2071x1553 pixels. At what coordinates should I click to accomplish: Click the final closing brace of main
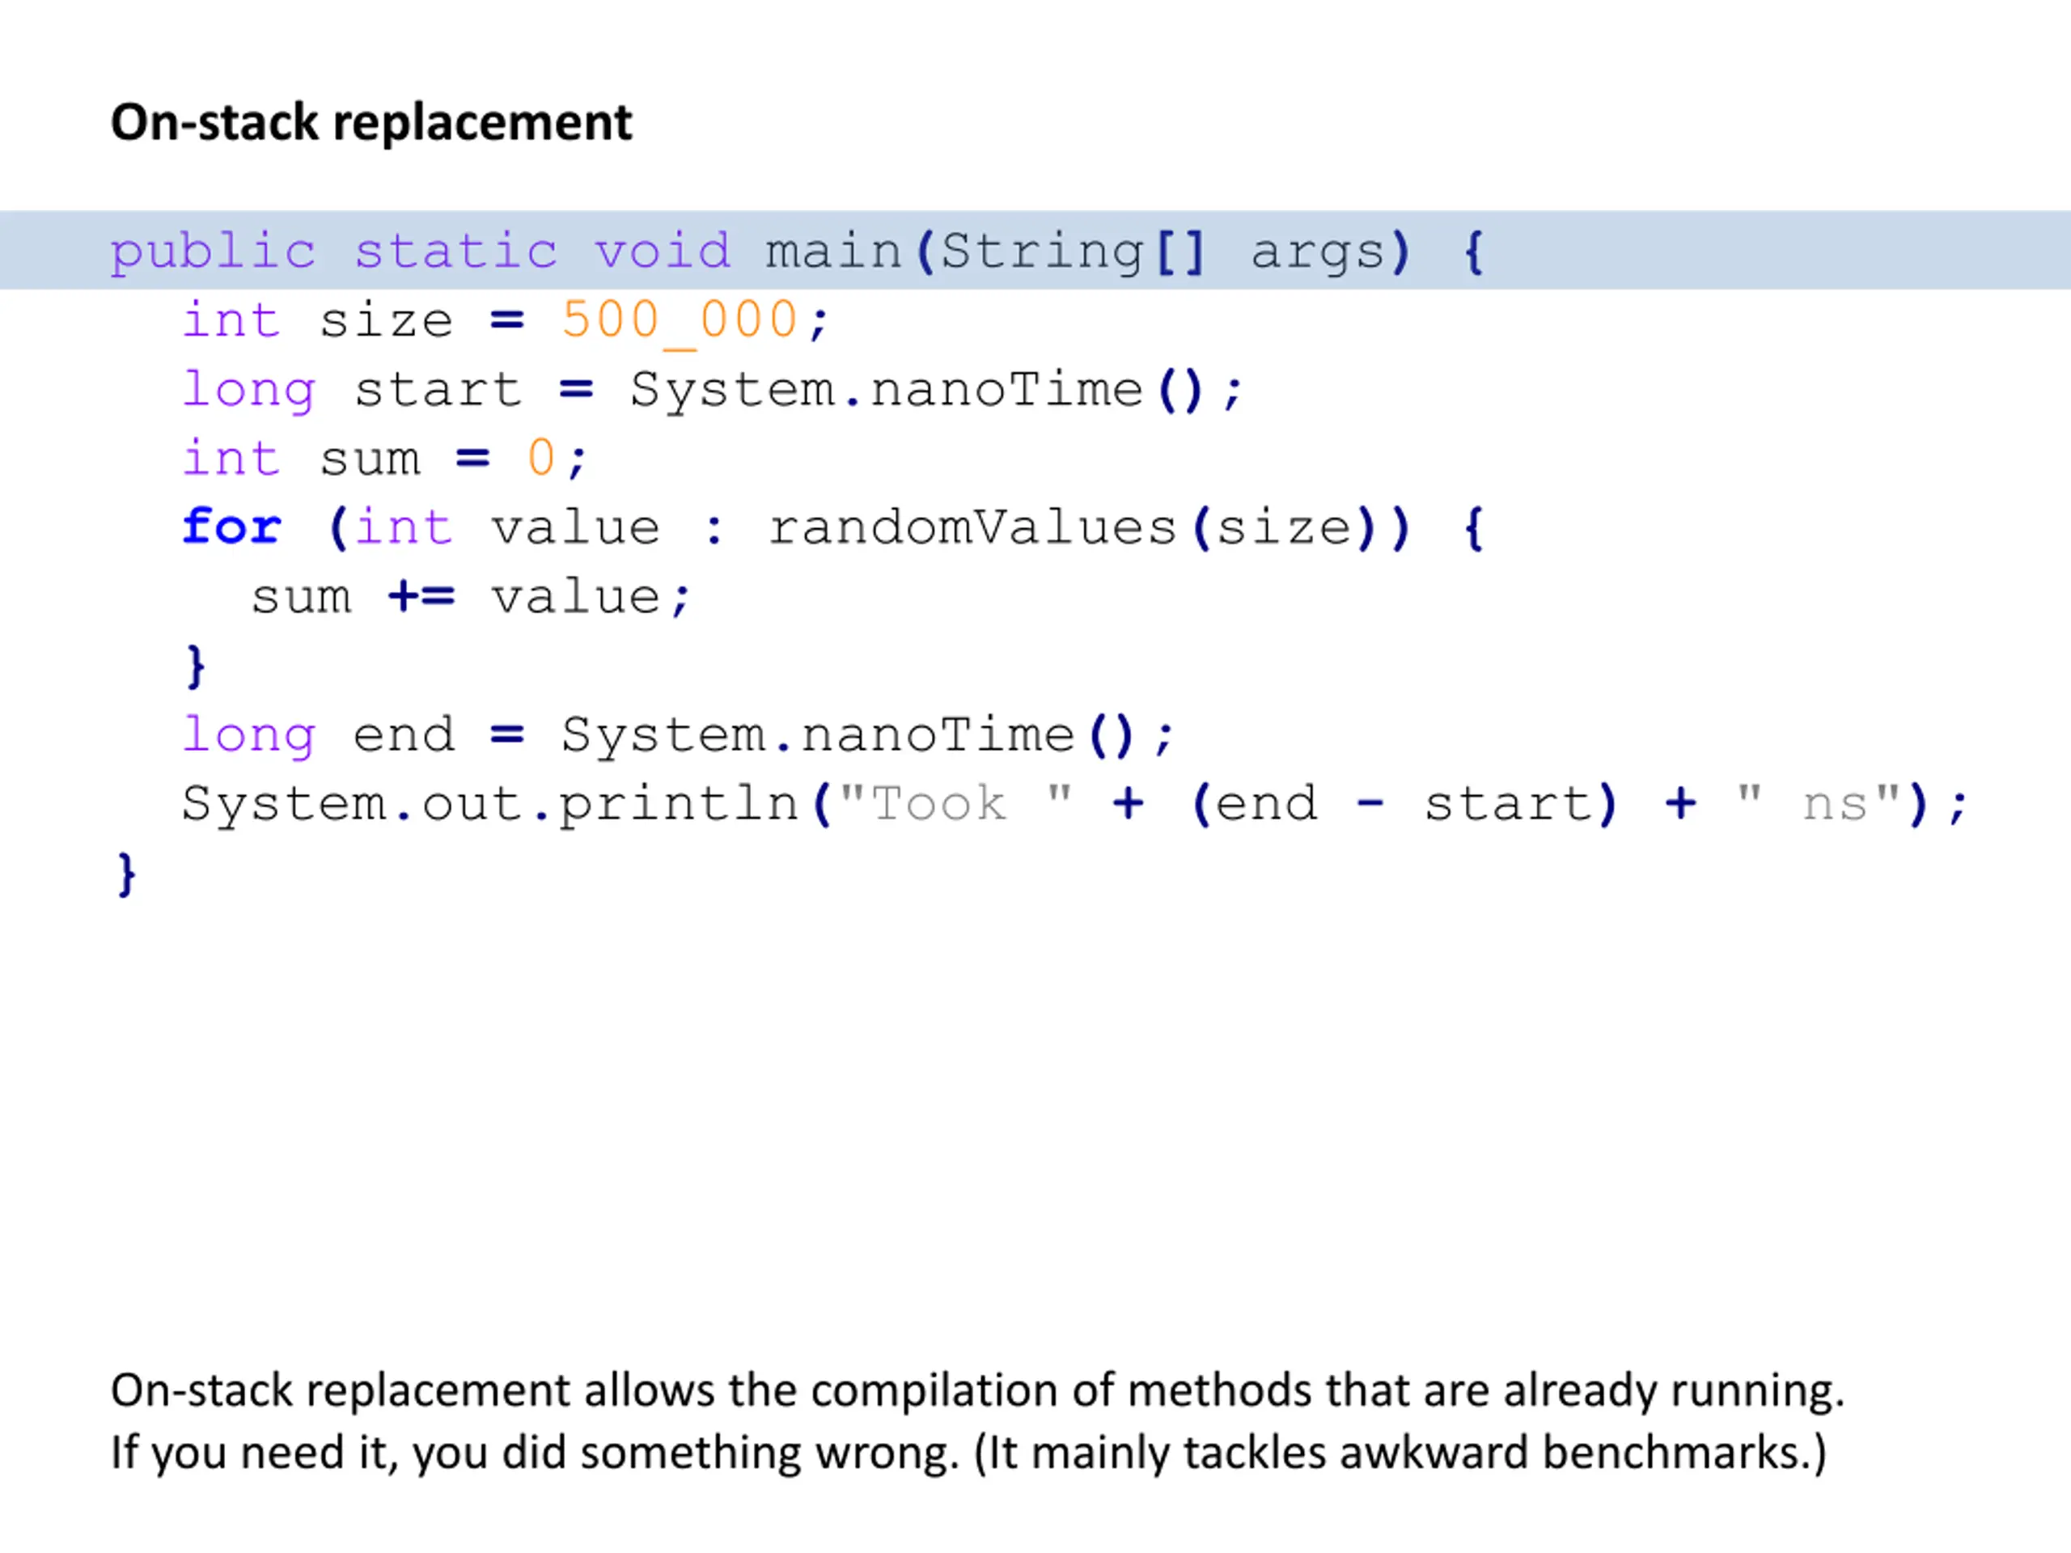pos(126,874)
